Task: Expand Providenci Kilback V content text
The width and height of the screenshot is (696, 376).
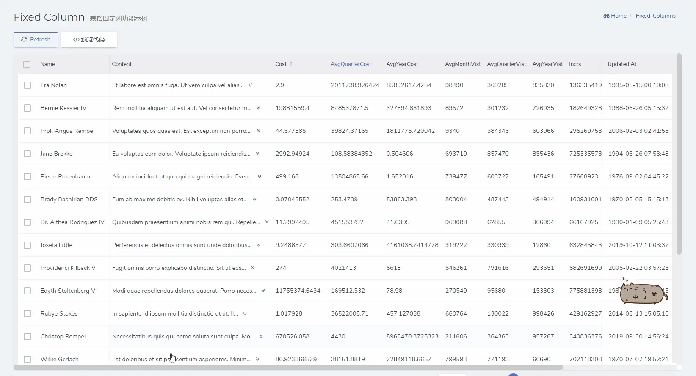Action: coord(252,268)
